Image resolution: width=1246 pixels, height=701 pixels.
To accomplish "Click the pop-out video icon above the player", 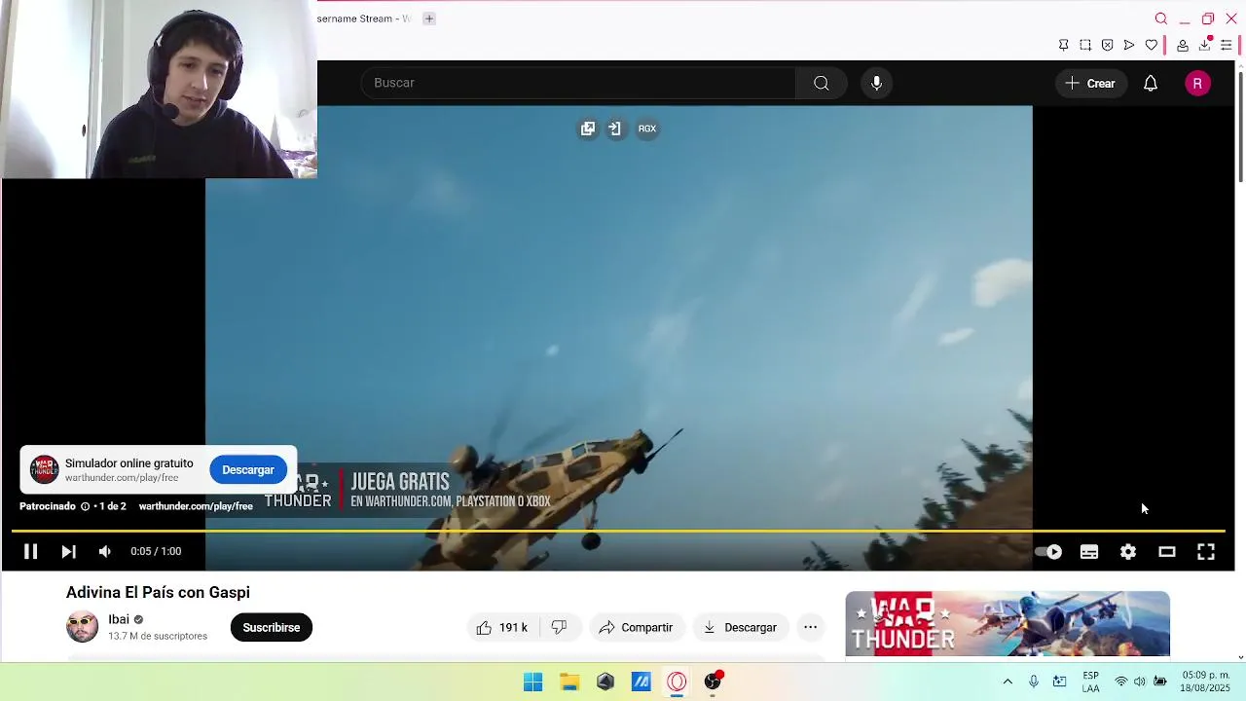I will point(588,129).
